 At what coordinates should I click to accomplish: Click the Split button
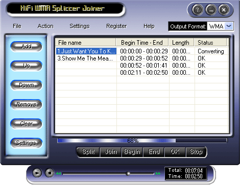point(88,152)
